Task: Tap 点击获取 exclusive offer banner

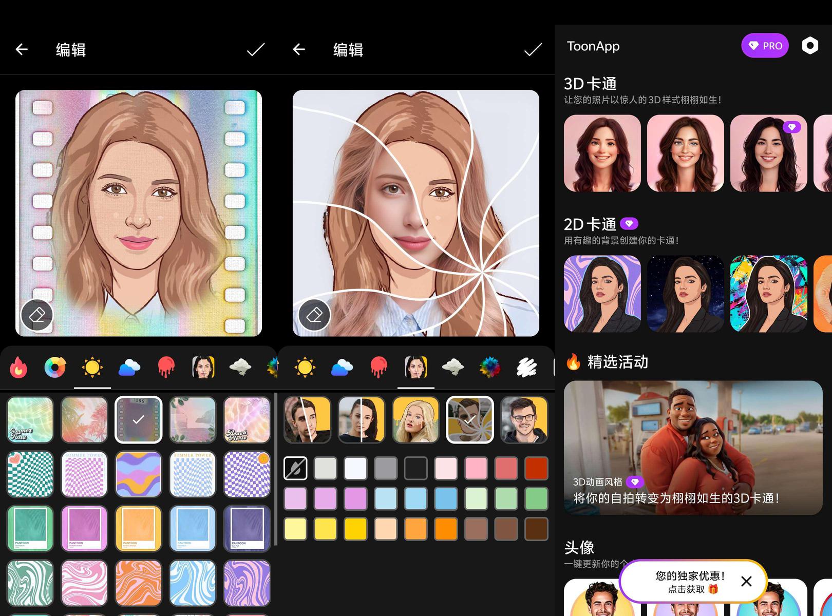Action: coord(692,582)
